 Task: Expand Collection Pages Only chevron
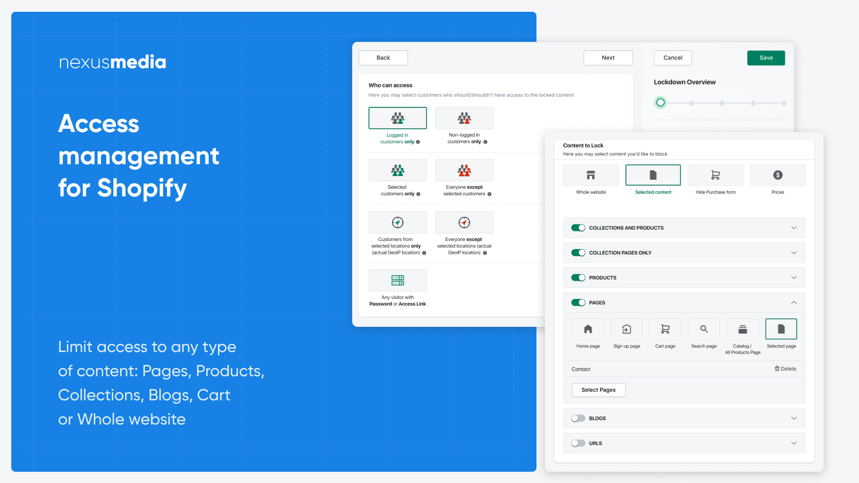[794, 253]
